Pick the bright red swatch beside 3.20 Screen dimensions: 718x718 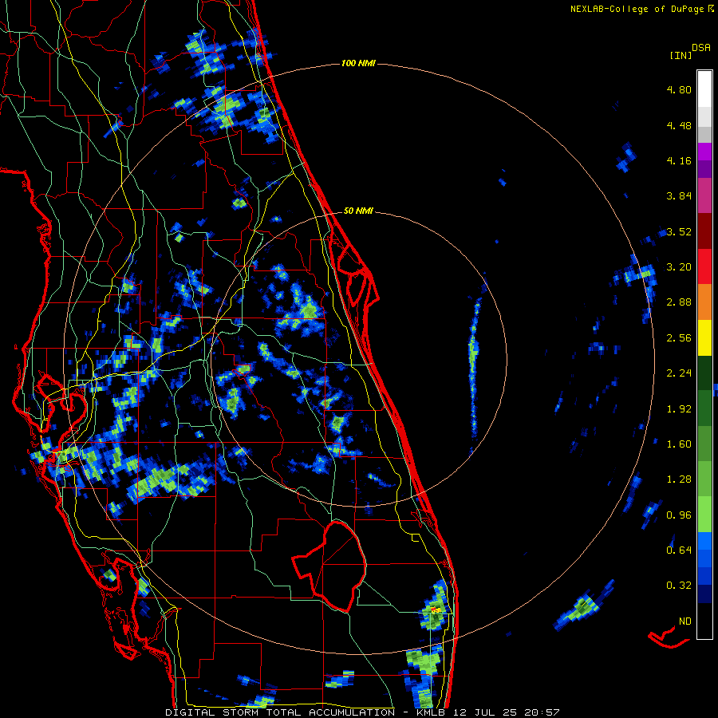coord(704,266)
